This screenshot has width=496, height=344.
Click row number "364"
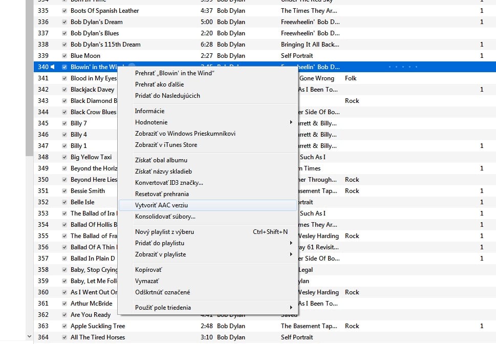43,337
